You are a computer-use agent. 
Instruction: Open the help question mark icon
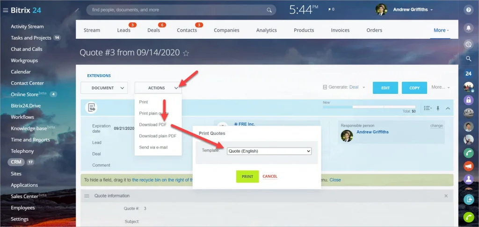tap(468, 10)
